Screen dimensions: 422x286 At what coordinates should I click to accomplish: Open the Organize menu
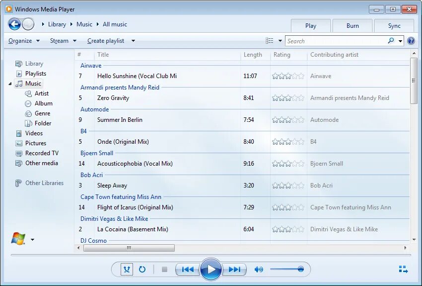click(24, 41)
